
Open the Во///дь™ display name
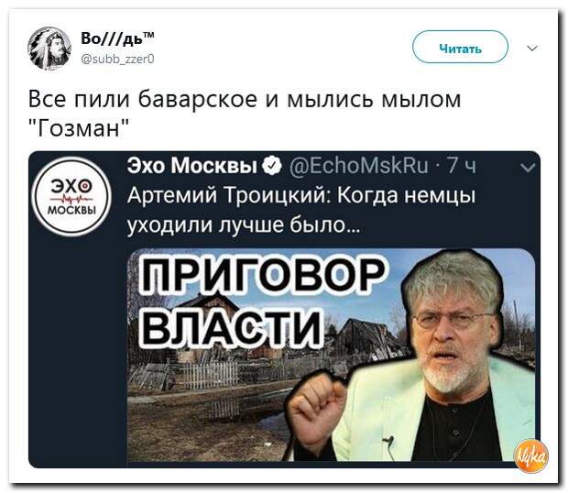coord(117,38)
